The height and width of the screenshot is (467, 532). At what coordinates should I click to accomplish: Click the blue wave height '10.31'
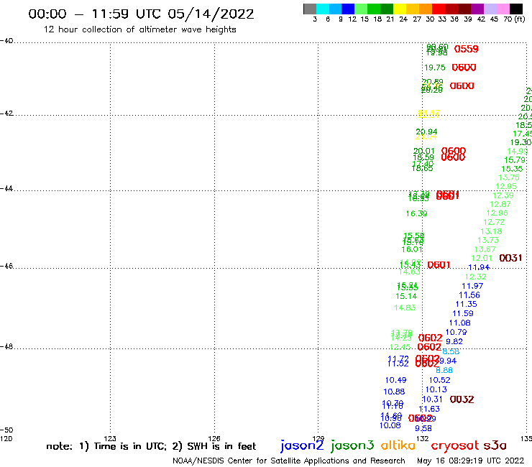[432, 399]
